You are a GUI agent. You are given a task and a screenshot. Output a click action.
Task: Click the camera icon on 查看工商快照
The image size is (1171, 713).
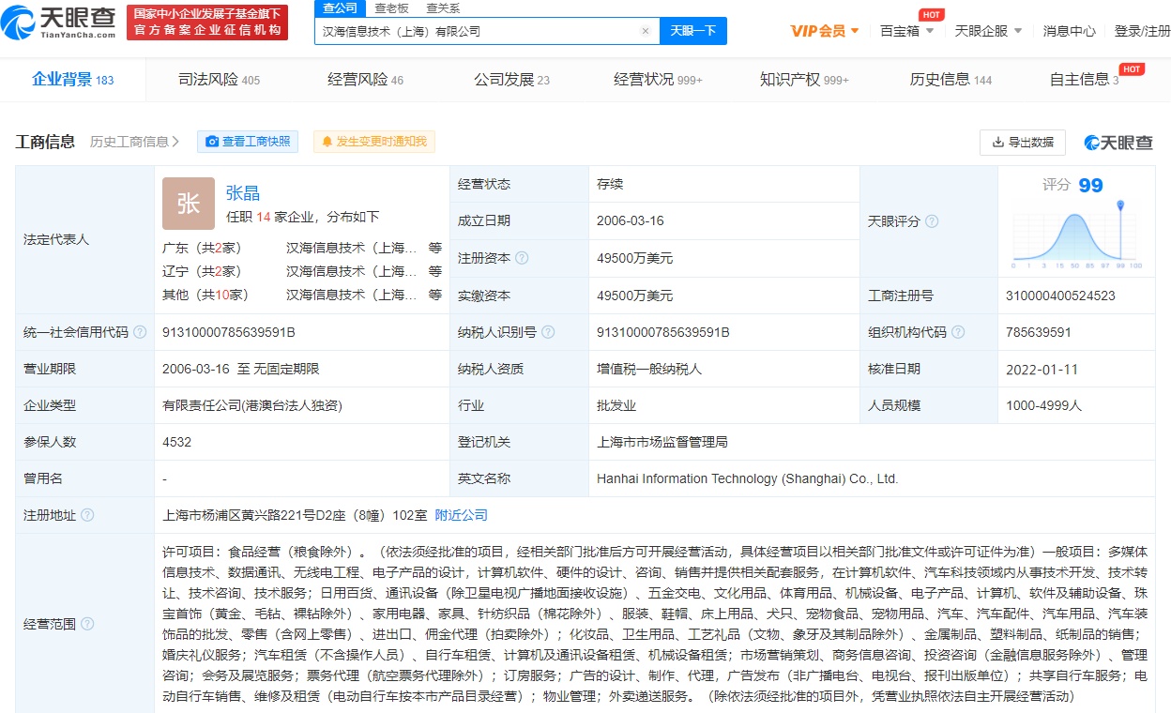tap(212, 142)
